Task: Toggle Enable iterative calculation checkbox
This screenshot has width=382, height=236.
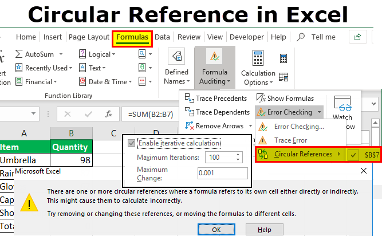Action: pyautogui.click(x=131, y=143)
